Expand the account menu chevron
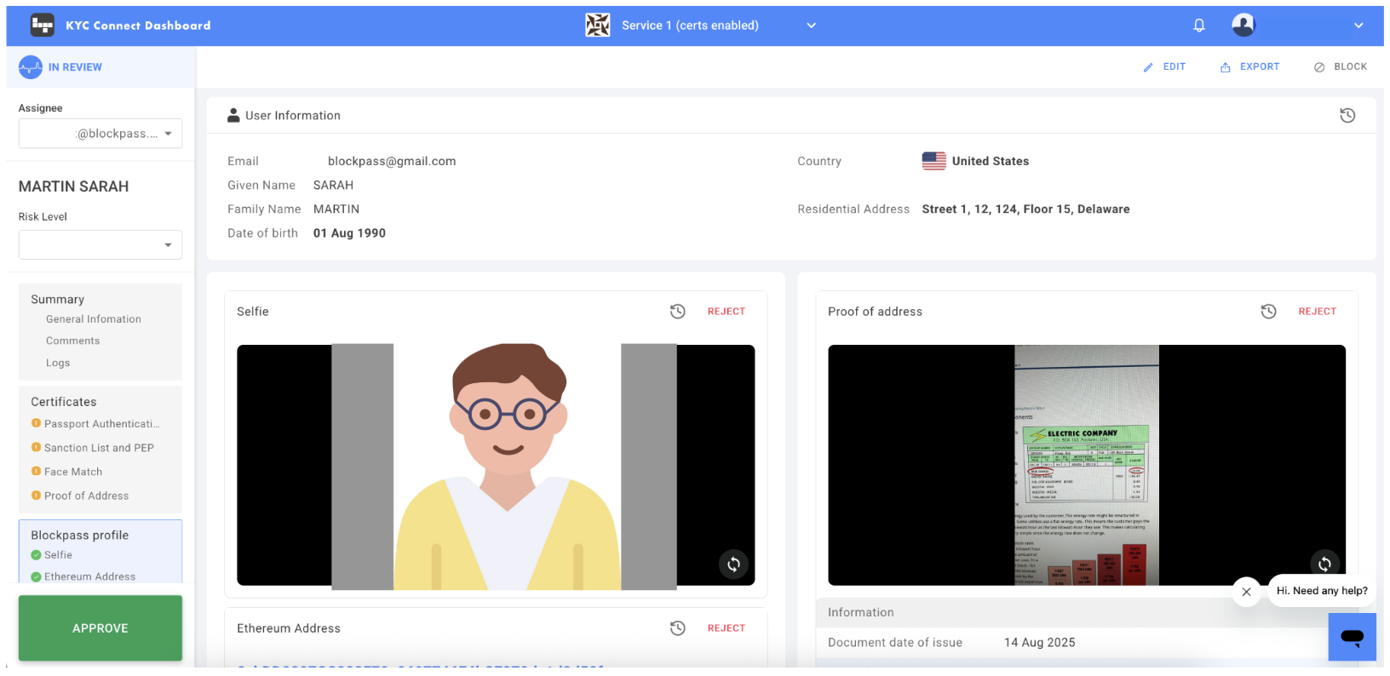Viewport: 1390px width, 676px height. click(1358, 26)
